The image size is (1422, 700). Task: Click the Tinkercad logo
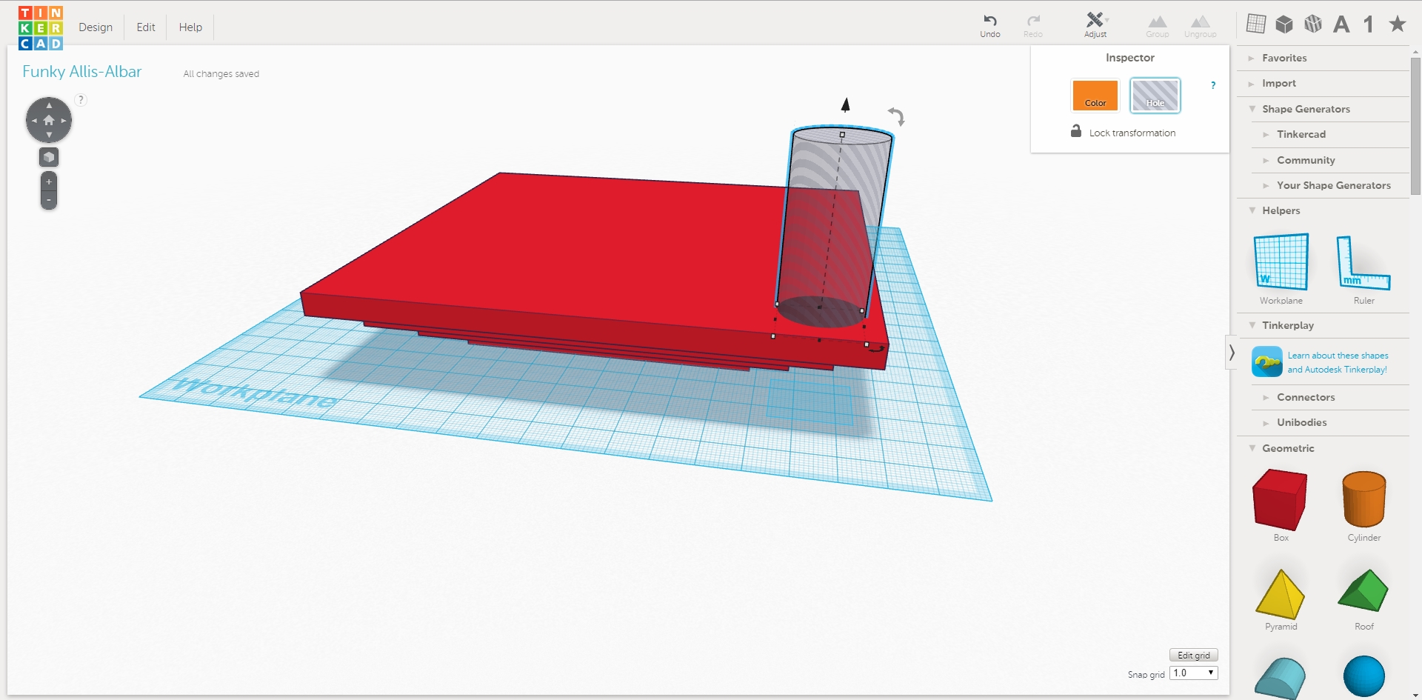click(x=41, y=27)
